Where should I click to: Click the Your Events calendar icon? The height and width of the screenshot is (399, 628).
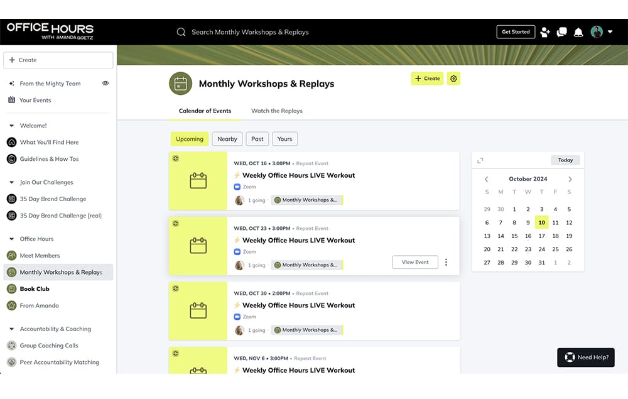pyautogui.click(x=11, y=100)
